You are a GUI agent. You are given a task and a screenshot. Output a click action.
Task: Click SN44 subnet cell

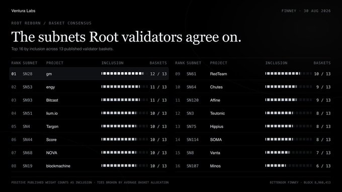pos(28,139)
